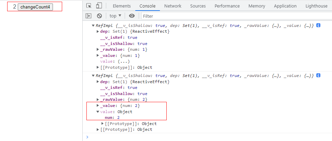
Task: Select the Performance tab
Action: click(227, 6)
